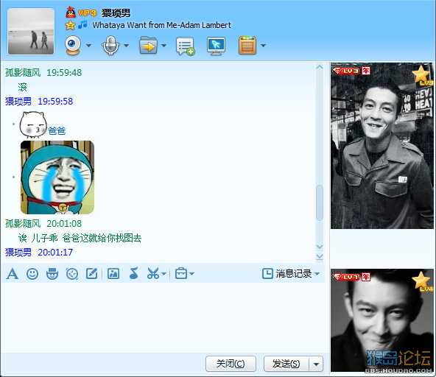Click sender name 猥琐男 at 19:59:58
This screenshot has width=436, height=377.
[x=18, y=101]
